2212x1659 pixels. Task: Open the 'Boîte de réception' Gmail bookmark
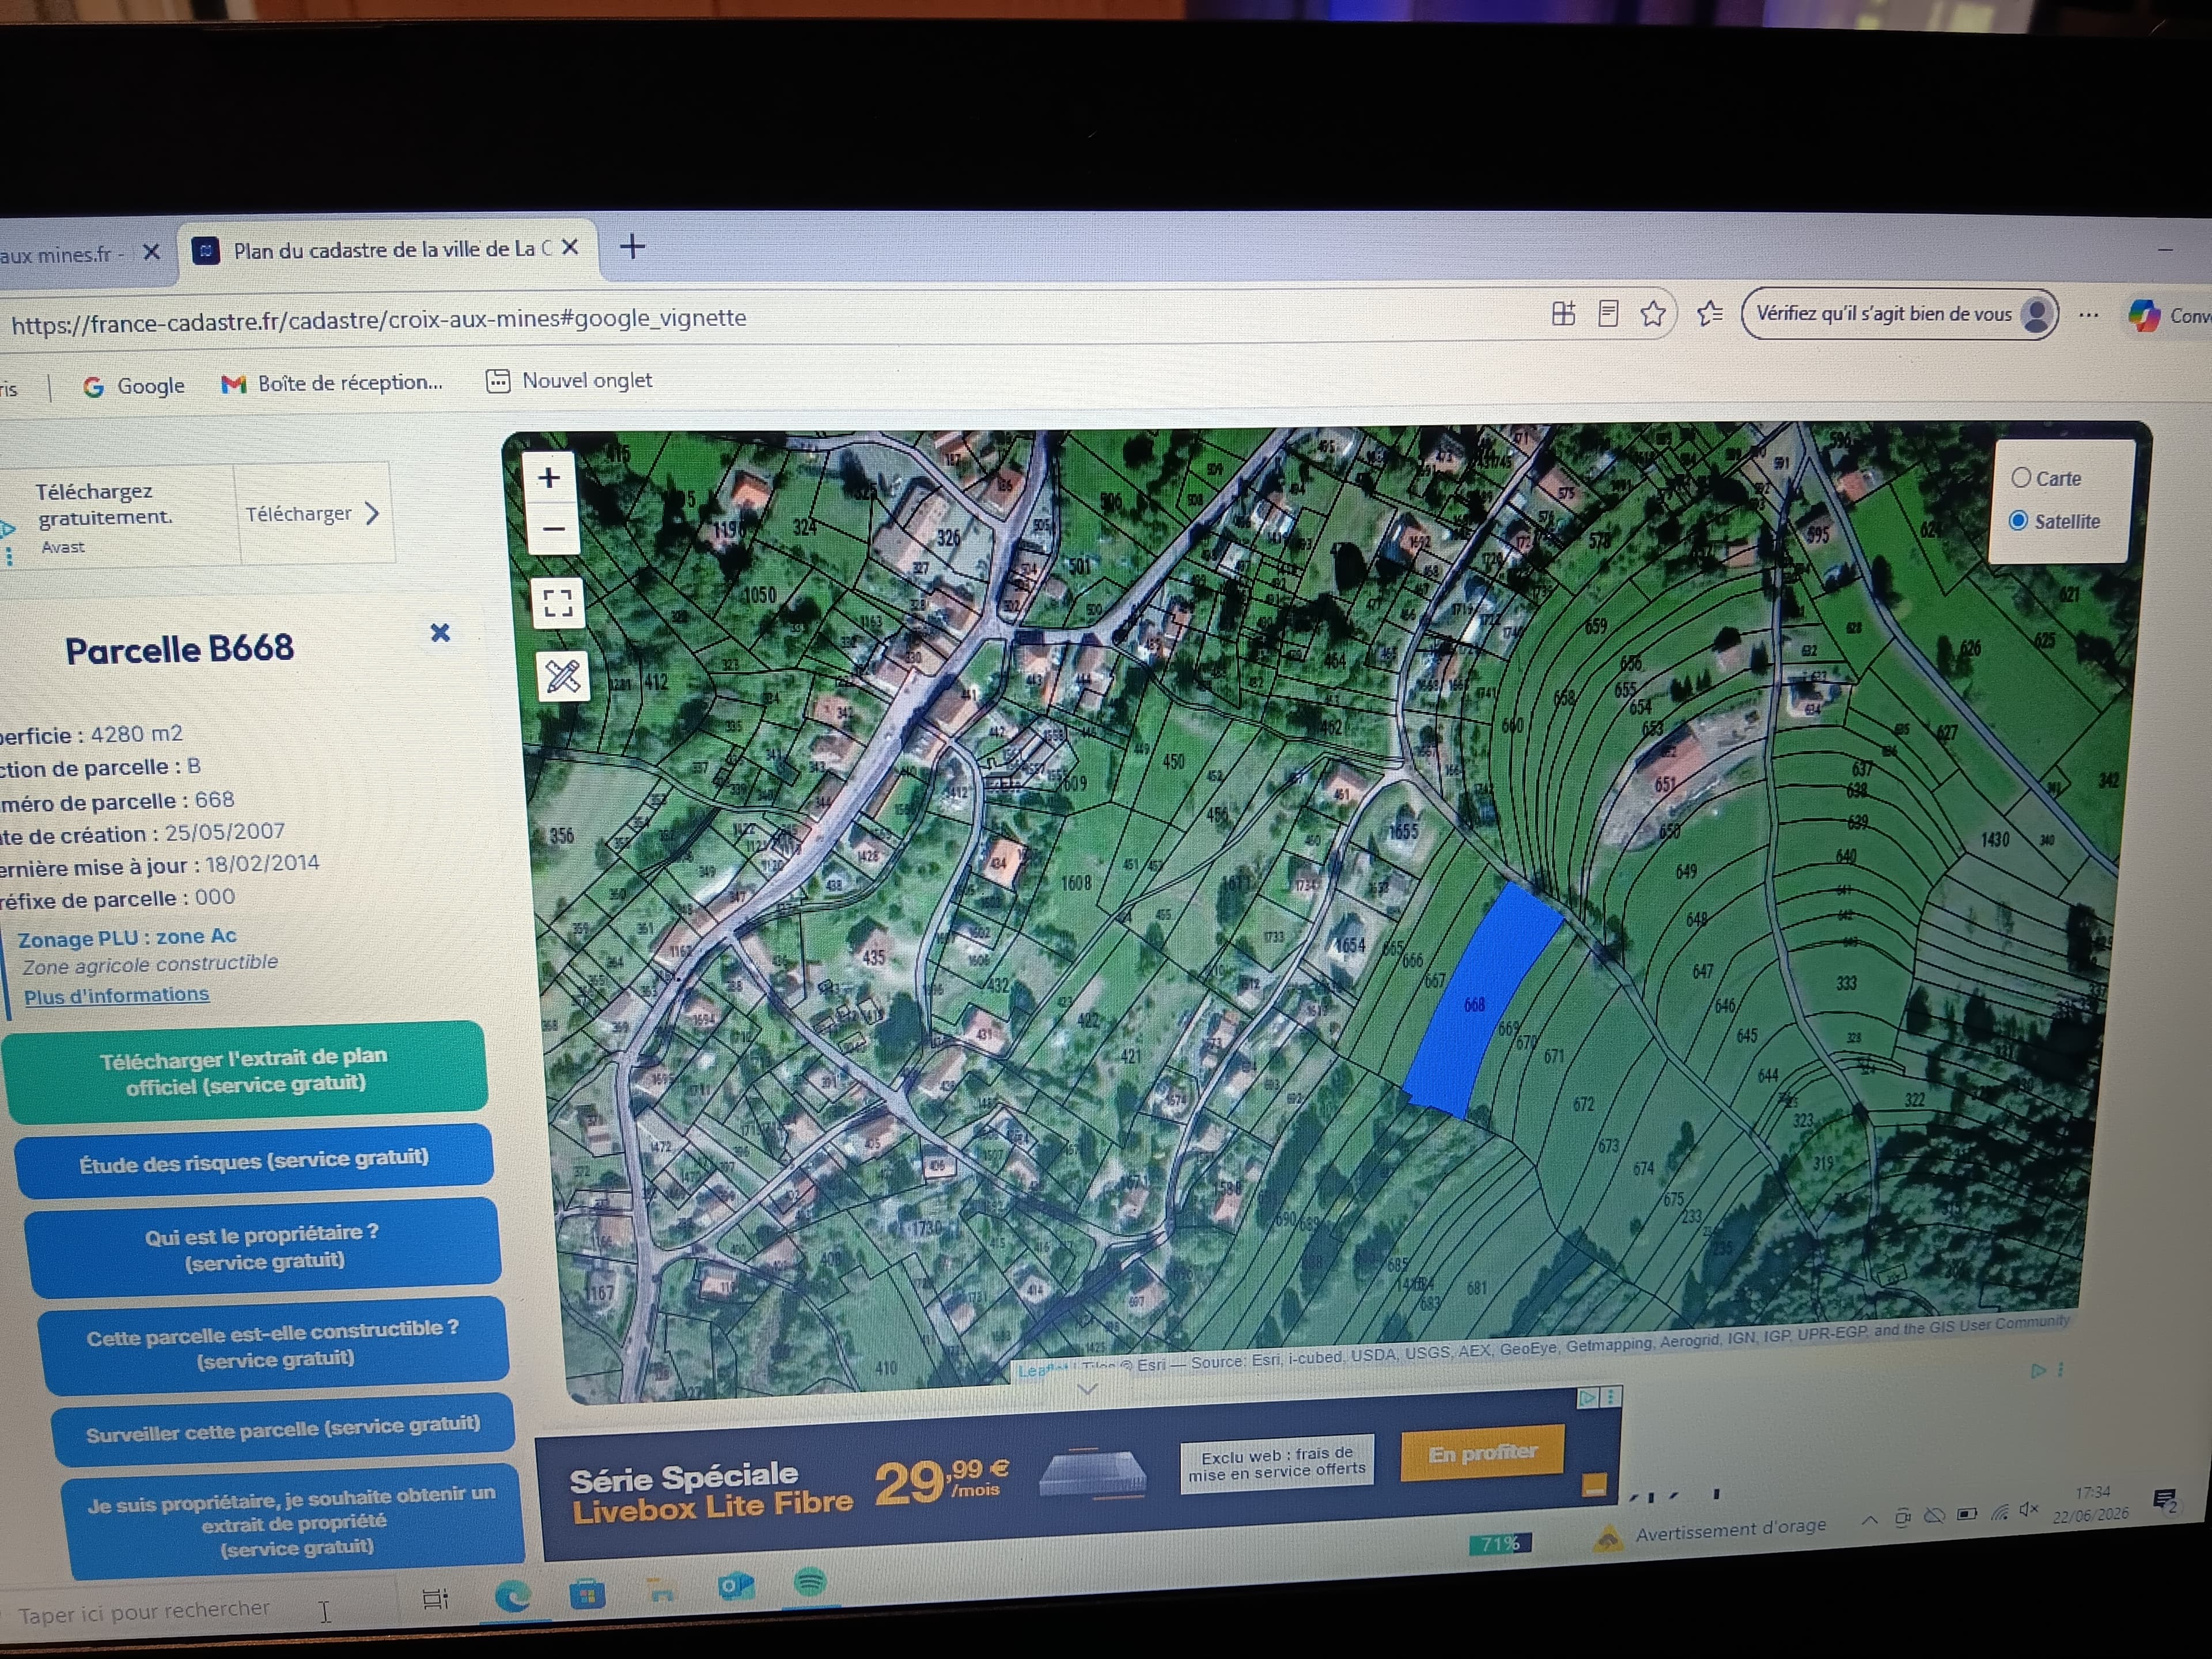click(x=332, y=383)
